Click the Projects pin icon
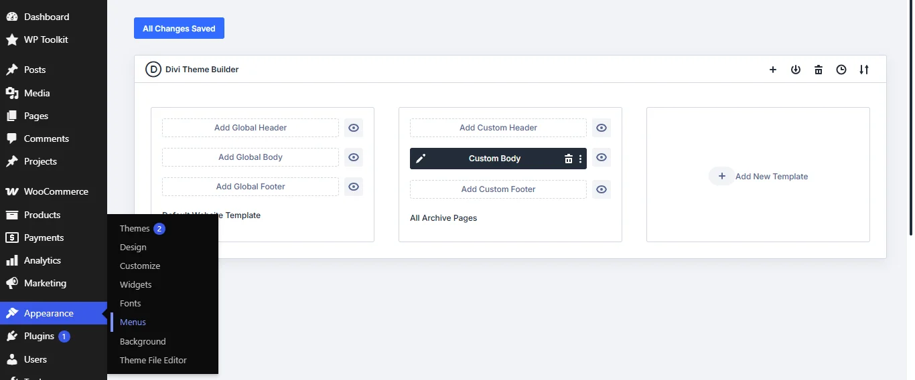 tap(11, 161)
